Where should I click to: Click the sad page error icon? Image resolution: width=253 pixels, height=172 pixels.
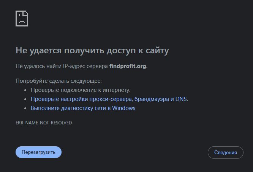[x=22, y=19]
